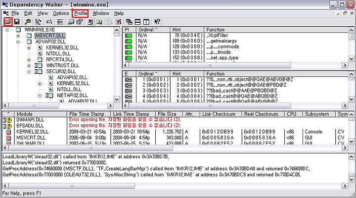
Task: Select the LoadLibraryW oleaut32.dll returned log line
Action: pyautogui.click(x=54, y=163)
